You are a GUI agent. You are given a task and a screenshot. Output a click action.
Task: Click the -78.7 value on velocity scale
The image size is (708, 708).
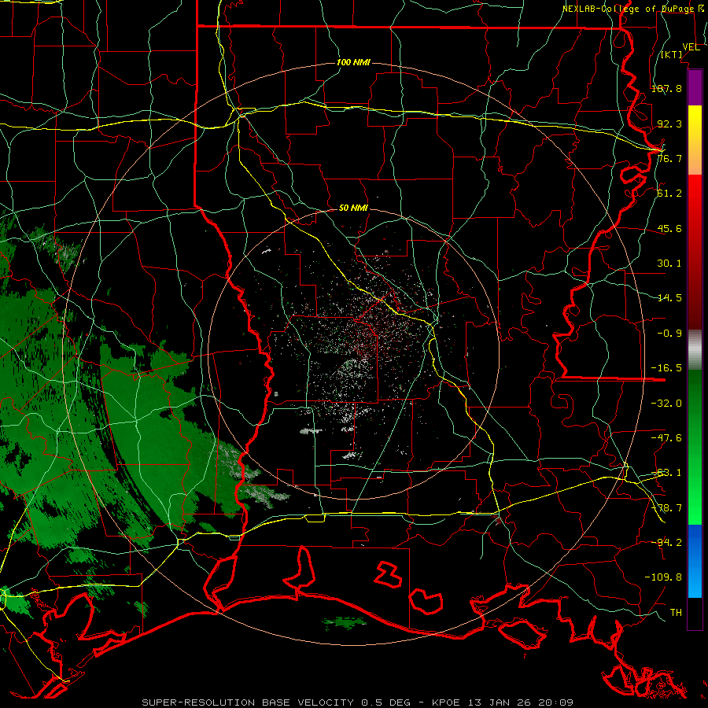point(666,508)
